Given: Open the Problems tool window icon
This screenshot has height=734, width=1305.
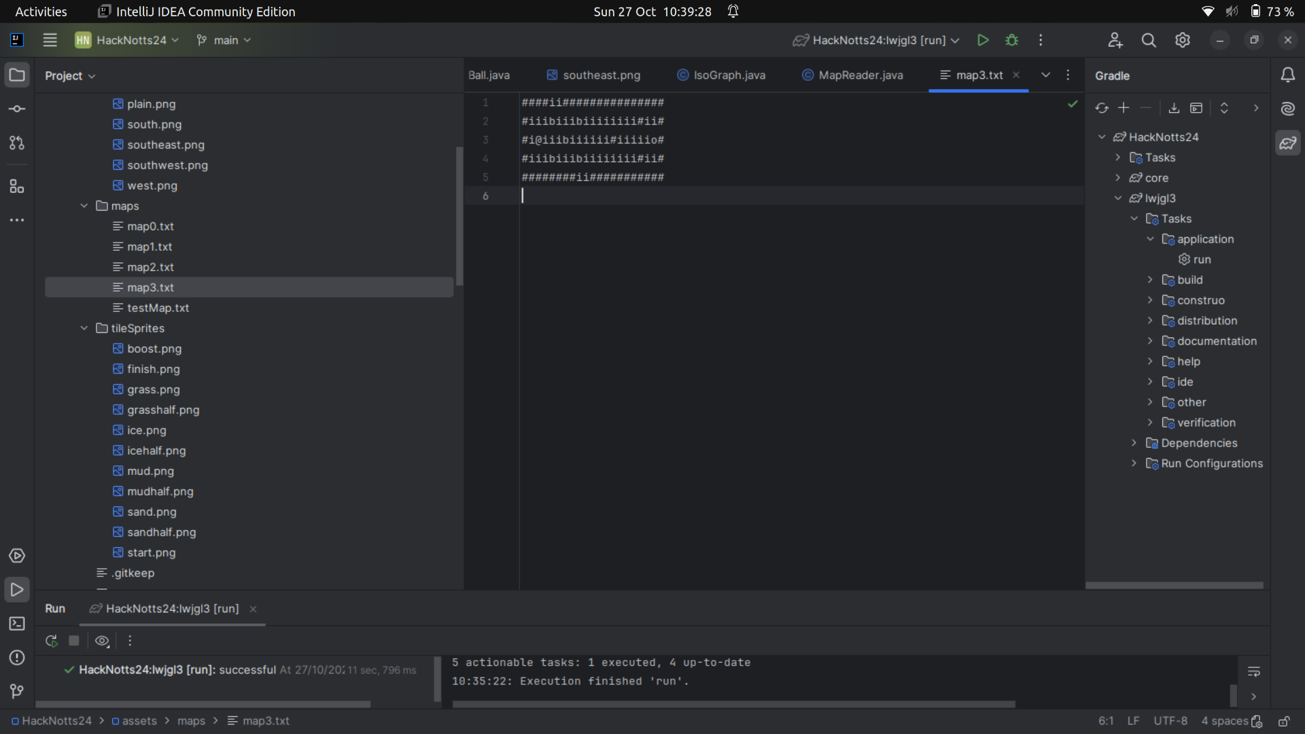Looking at the screenshot, I should [17, 657].
